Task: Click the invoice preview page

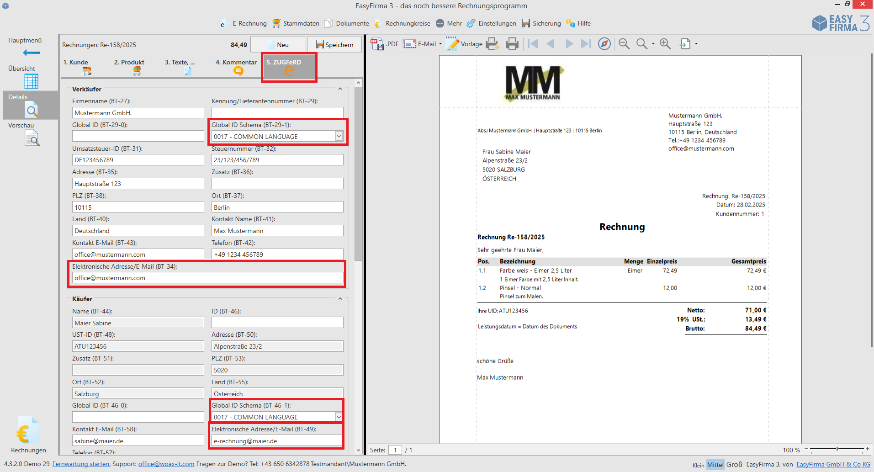Action: coord(620,249)
